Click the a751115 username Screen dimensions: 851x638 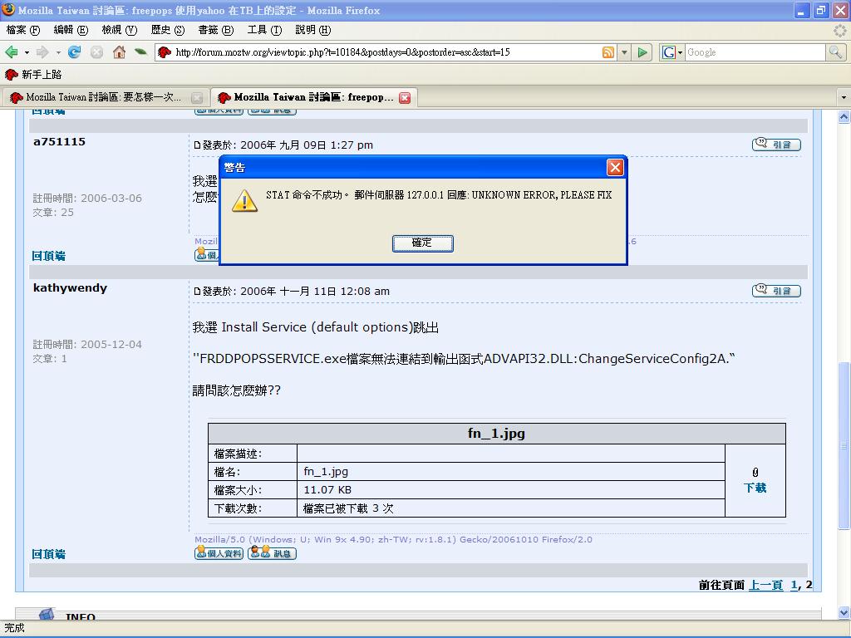[59, 141]
